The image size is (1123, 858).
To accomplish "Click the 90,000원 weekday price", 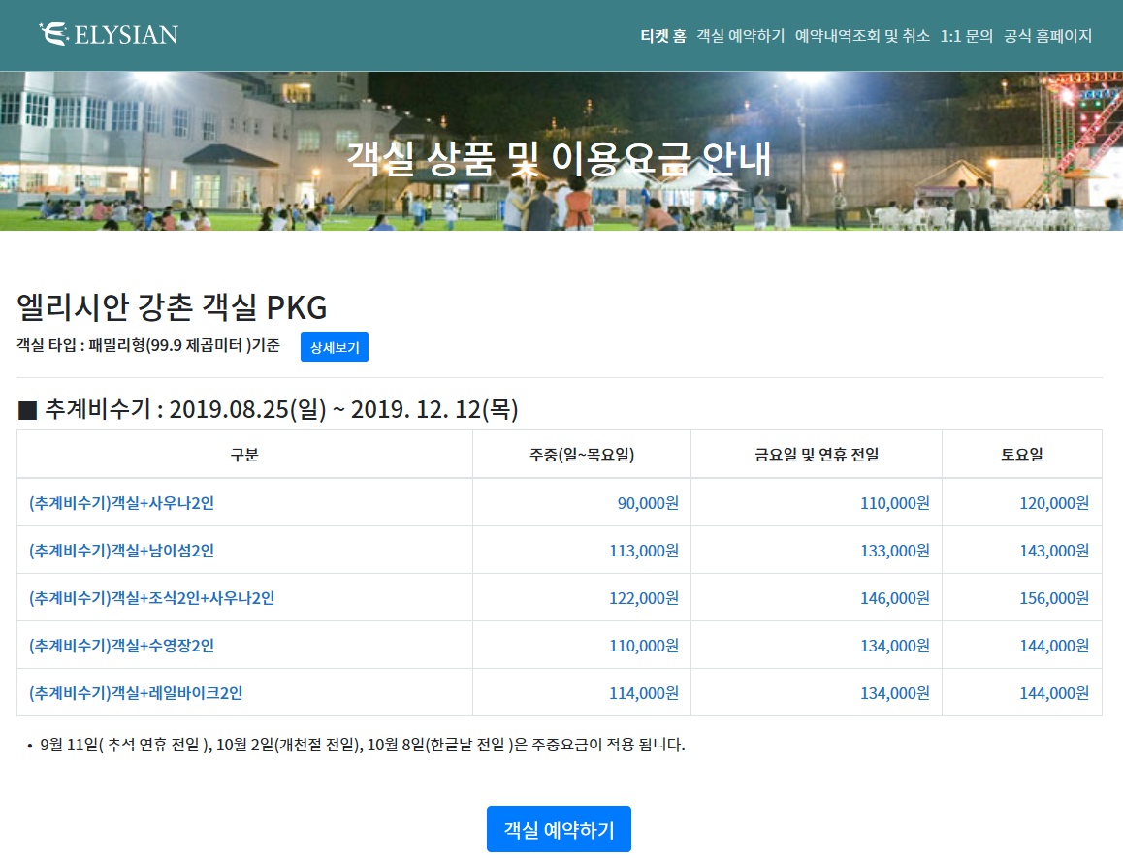I will 648,503.
